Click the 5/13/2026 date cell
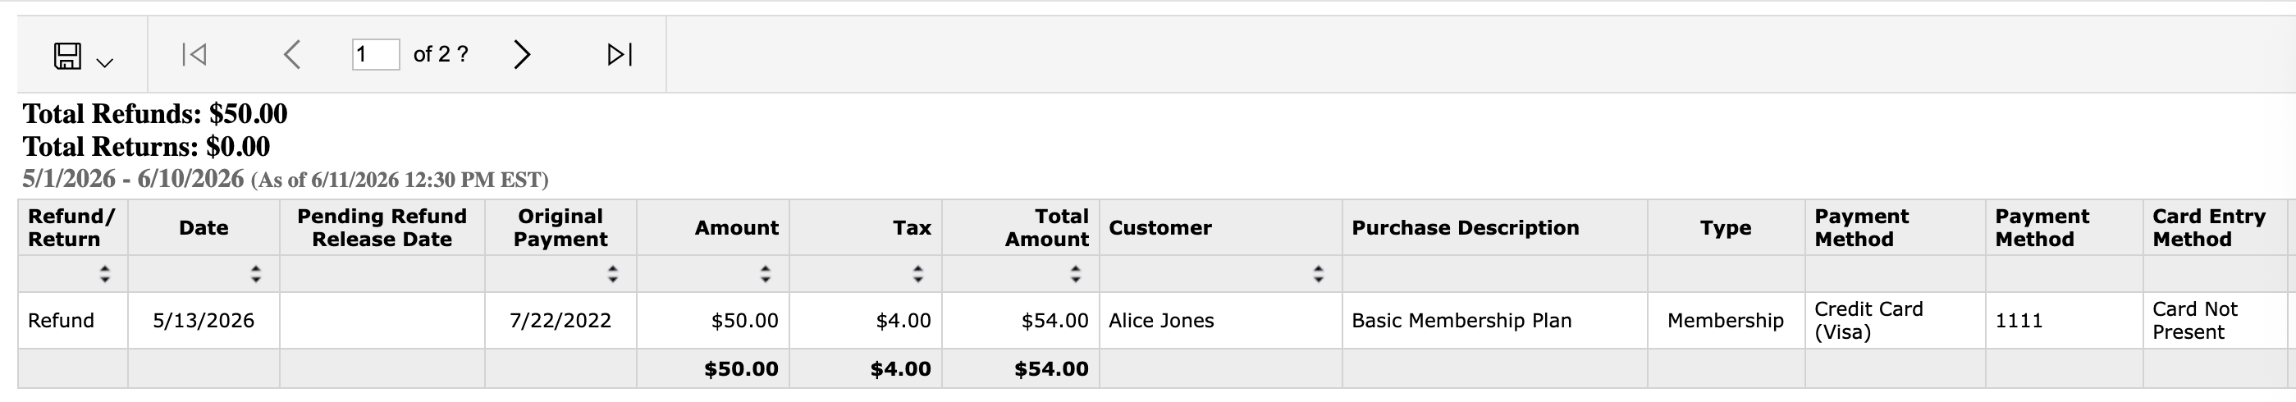This screenshot has height=402, width=2296. coord(204,321)
